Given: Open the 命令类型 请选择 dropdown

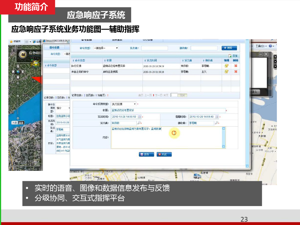Looking at the screenshot, I should [x=106, y=48].
